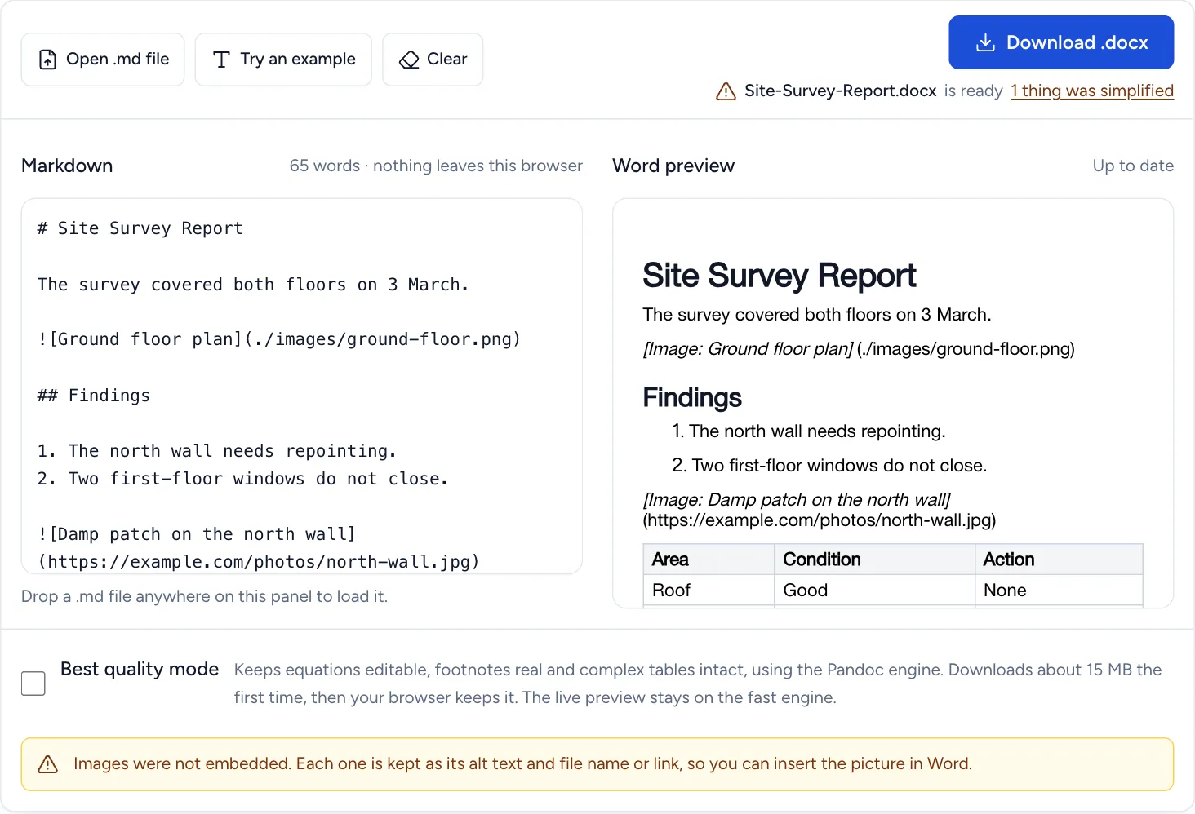Click the file upload icon in Open .md file
1195x814 pixels.
point(48,60)
